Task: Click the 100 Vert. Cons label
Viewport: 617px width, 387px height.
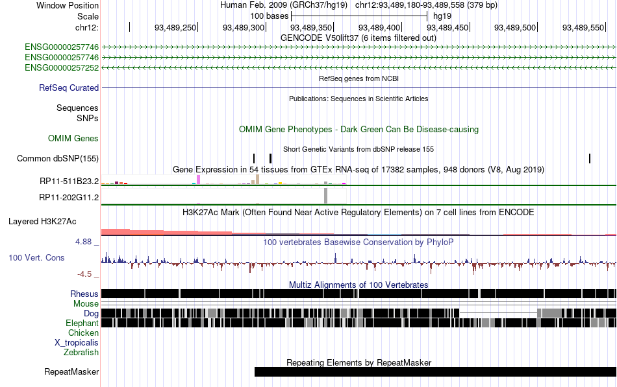Action: click(x=36, y=258)
